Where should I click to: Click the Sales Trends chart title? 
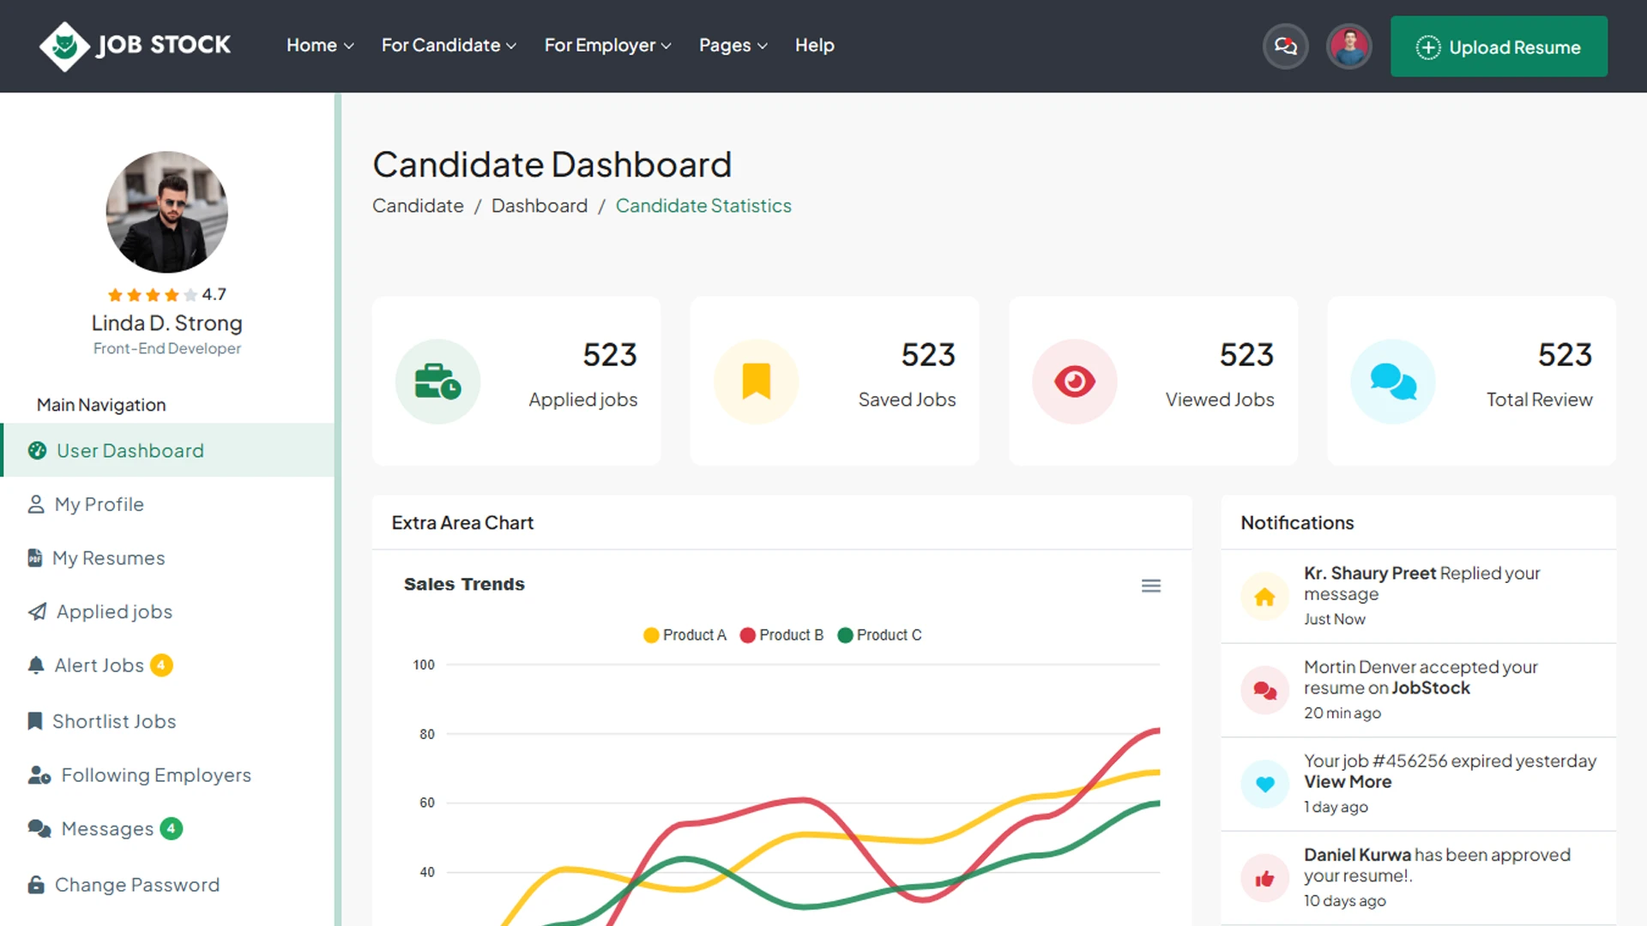[464, 584]
